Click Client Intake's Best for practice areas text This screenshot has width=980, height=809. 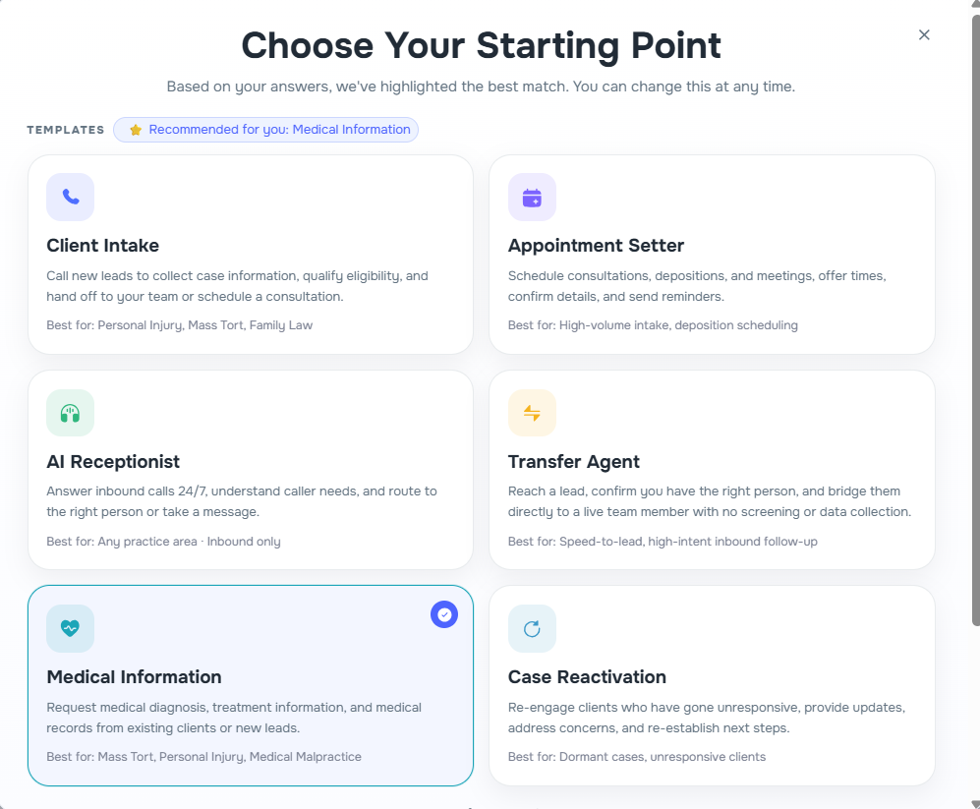coord(180,325)
